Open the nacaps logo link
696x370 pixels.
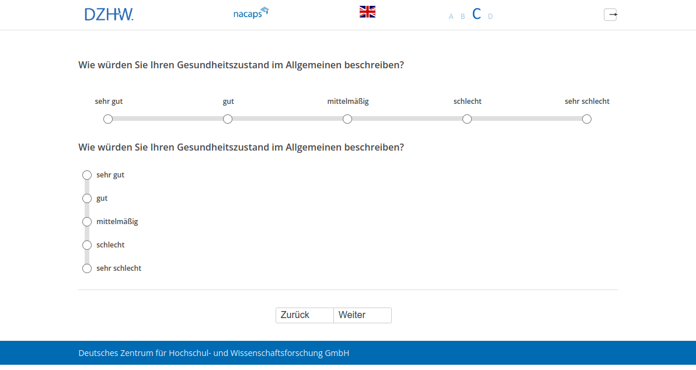(250, 13)
